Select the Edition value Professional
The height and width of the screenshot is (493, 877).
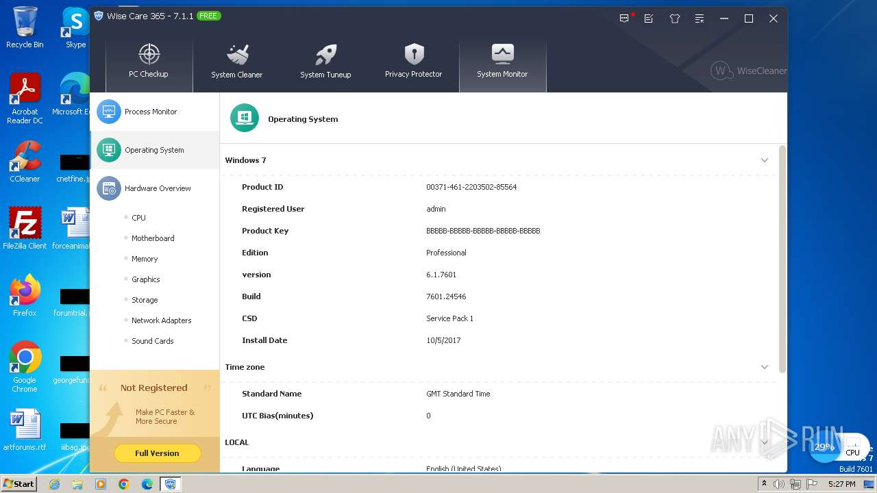[446, 253]
